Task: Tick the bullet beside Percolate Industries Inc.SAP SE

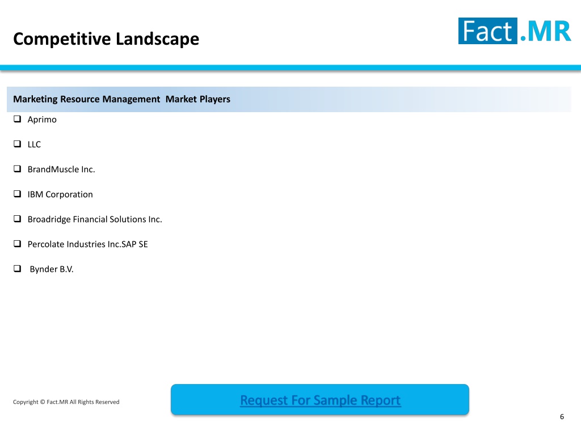Action: point(17,244)
